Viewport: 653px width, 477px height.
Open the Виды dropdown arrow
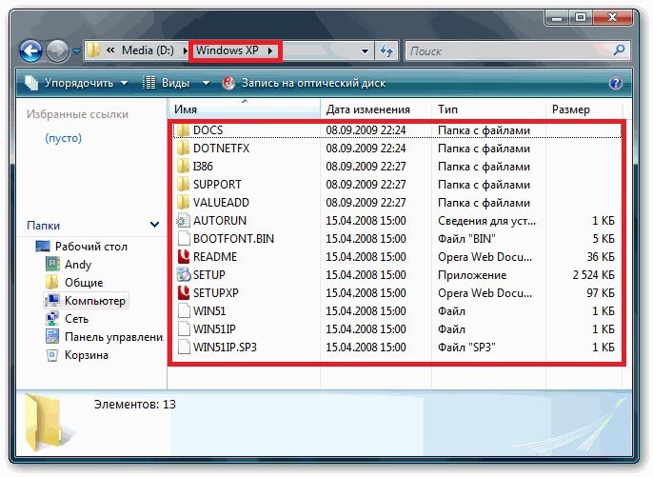point(206,83)
